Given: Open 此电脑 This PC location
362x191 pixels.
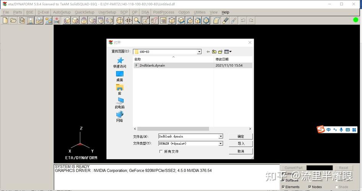Looking at the screenshot, I should pos(120,104).
